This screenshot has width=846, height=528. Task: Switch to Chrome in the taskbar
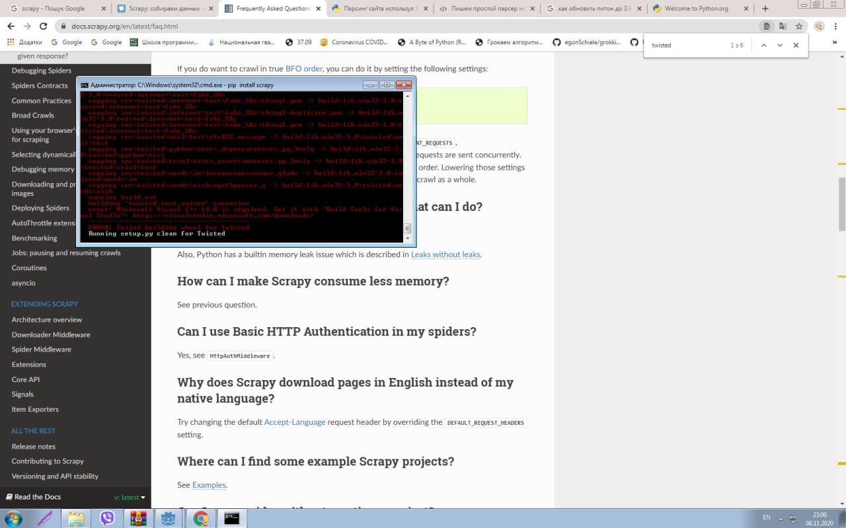[201, 518]
